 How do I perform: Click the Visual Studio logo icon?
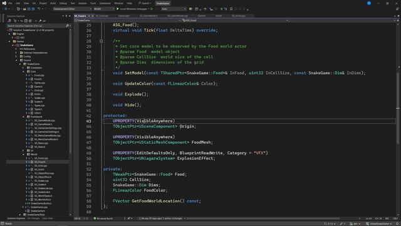(4, 3)
